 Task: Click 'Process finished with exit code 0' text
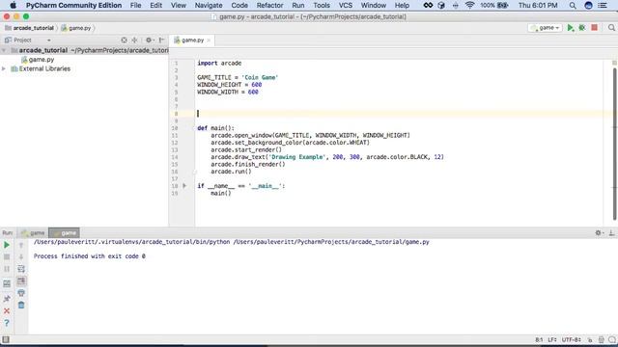click(x=90, y=256)
